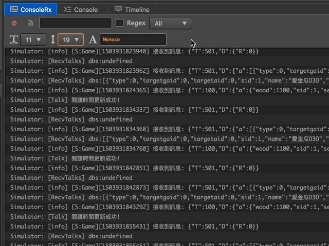This screenshot has height=246, width=329.
Task: Select log line with timestamp 1503931834368
Action: coord(167,129)
